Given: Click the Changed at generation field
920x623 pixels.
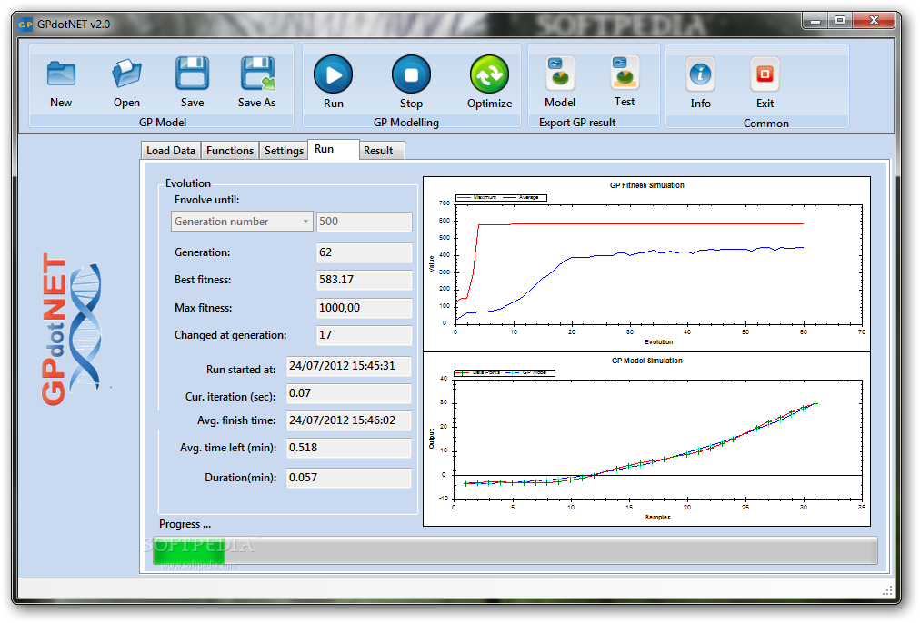Looking at the screenshot, I should [365, 335].
